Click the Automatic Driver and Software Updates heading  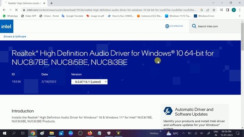click(194, 112)
